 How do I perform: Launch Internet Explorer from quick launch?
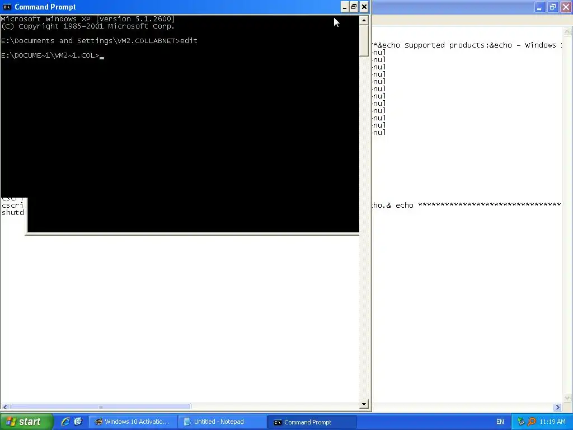(x=65, y=422)
